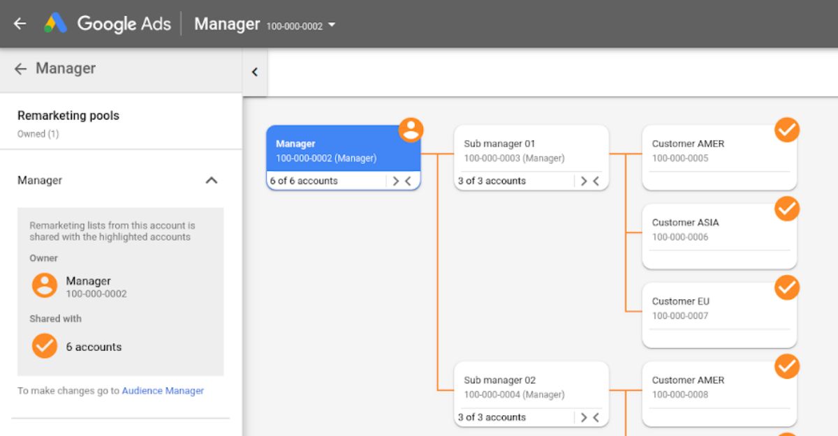
Task: Click checkmark badge on Customer AMER 100-000-0008
Action: pos(787,366)
